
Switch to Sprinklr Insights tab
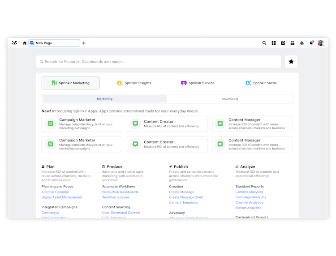tap(134, 83)
